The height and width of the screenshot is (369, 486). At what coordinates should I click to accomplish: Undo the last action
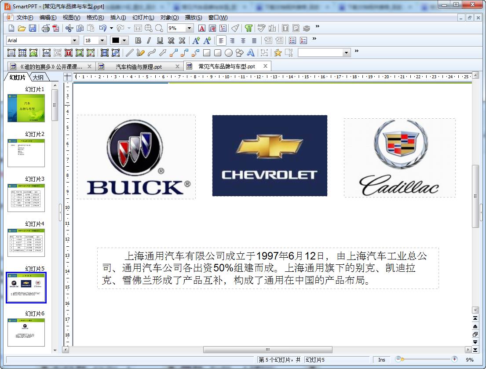102,29
